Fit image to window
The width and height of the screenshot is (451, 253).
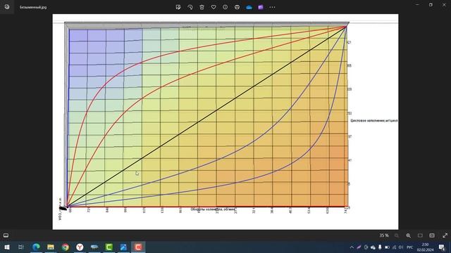click(420, 235)
